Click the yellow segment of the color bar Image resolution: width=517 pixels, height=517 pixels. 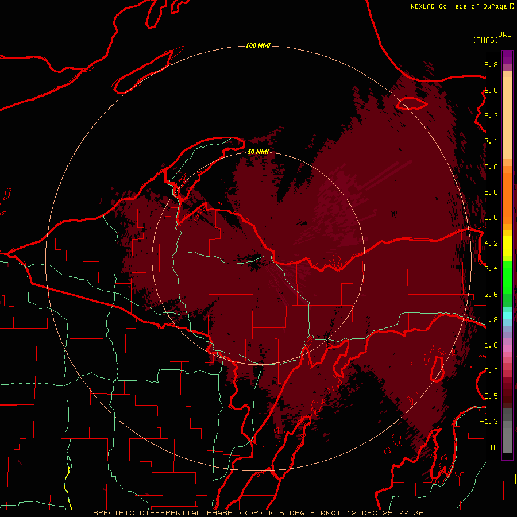click(x=507, y=246)
